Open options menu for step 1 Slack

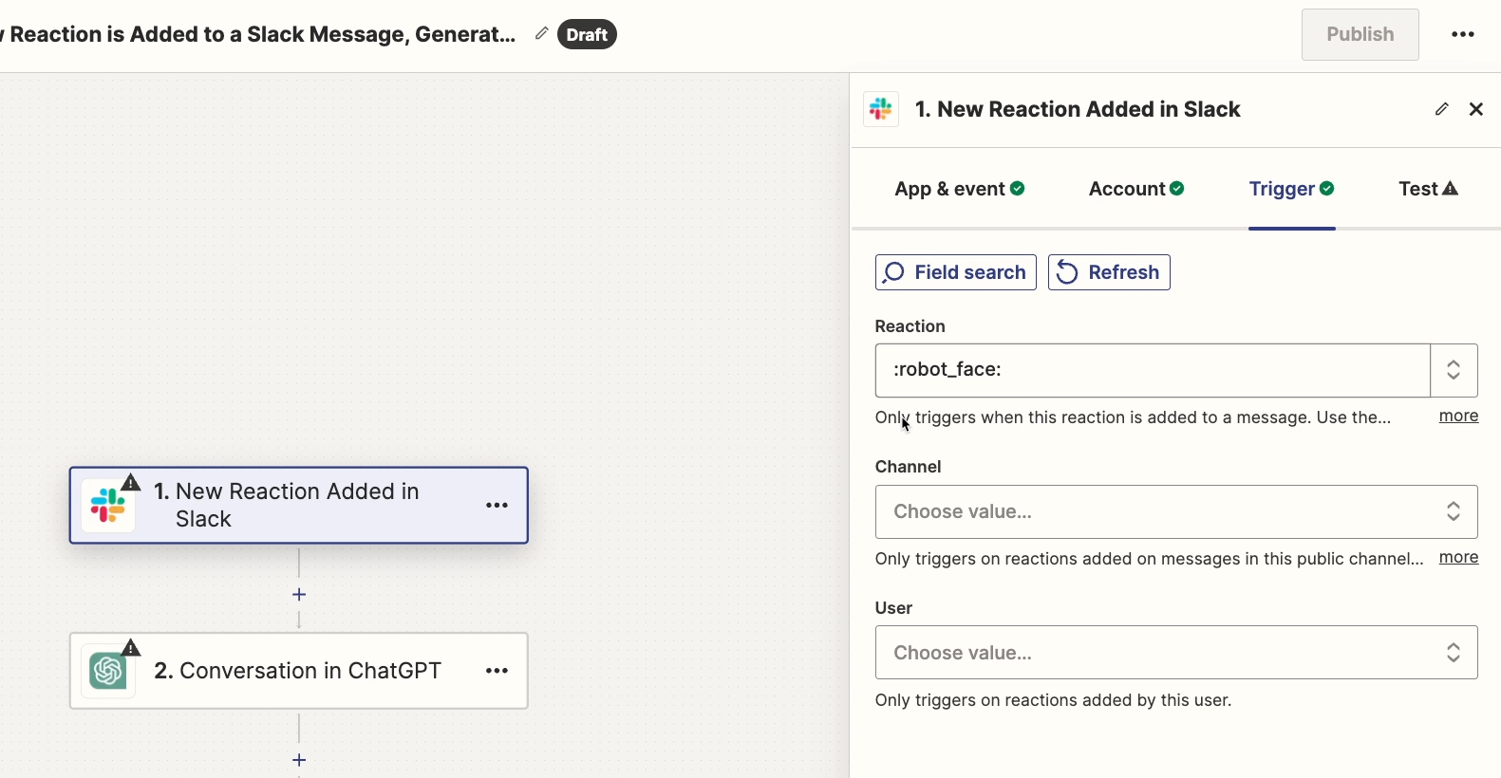[497, 506]
